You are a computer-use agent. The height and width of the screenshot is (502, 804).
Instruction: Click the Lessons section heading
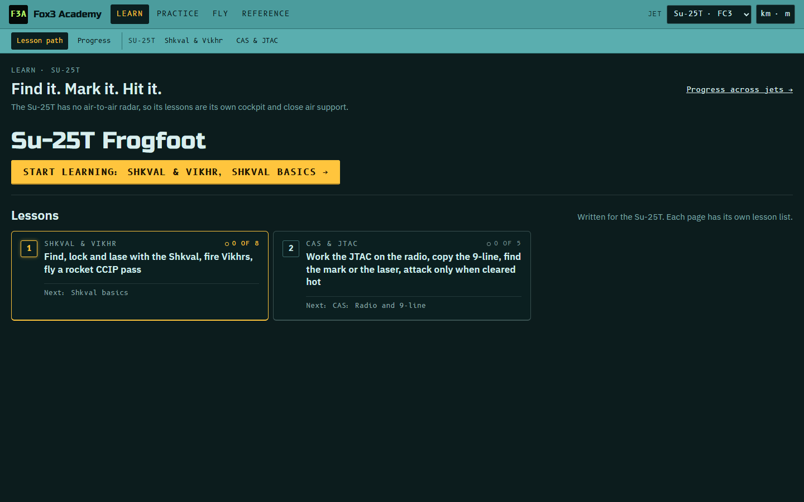(35, 216)
